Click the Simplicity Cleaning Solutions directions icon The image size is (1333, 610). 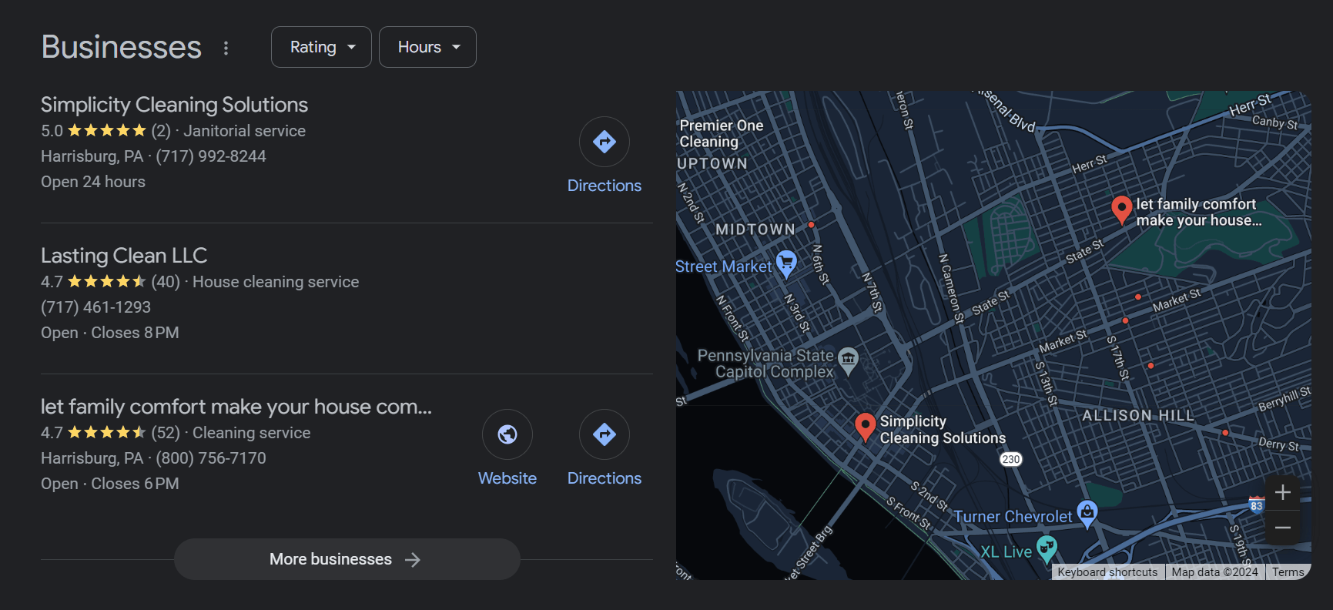coord(605,142)
